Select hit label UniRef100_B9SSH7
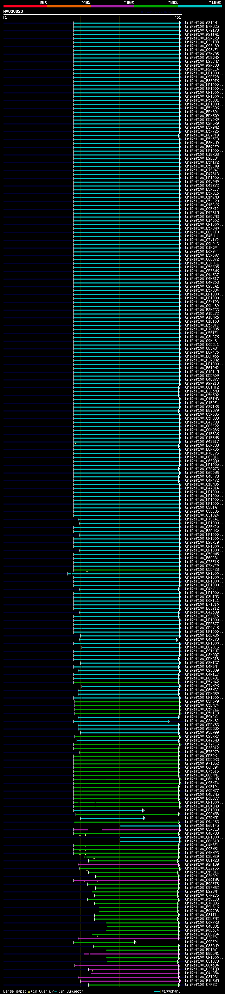Image resolution: width=225 pixels, height=994 pixels. point(202,61)
